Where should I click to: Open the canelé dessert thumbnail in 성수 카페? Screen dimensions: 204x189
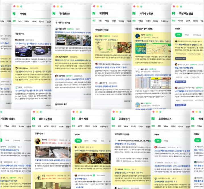coord(83,158)
